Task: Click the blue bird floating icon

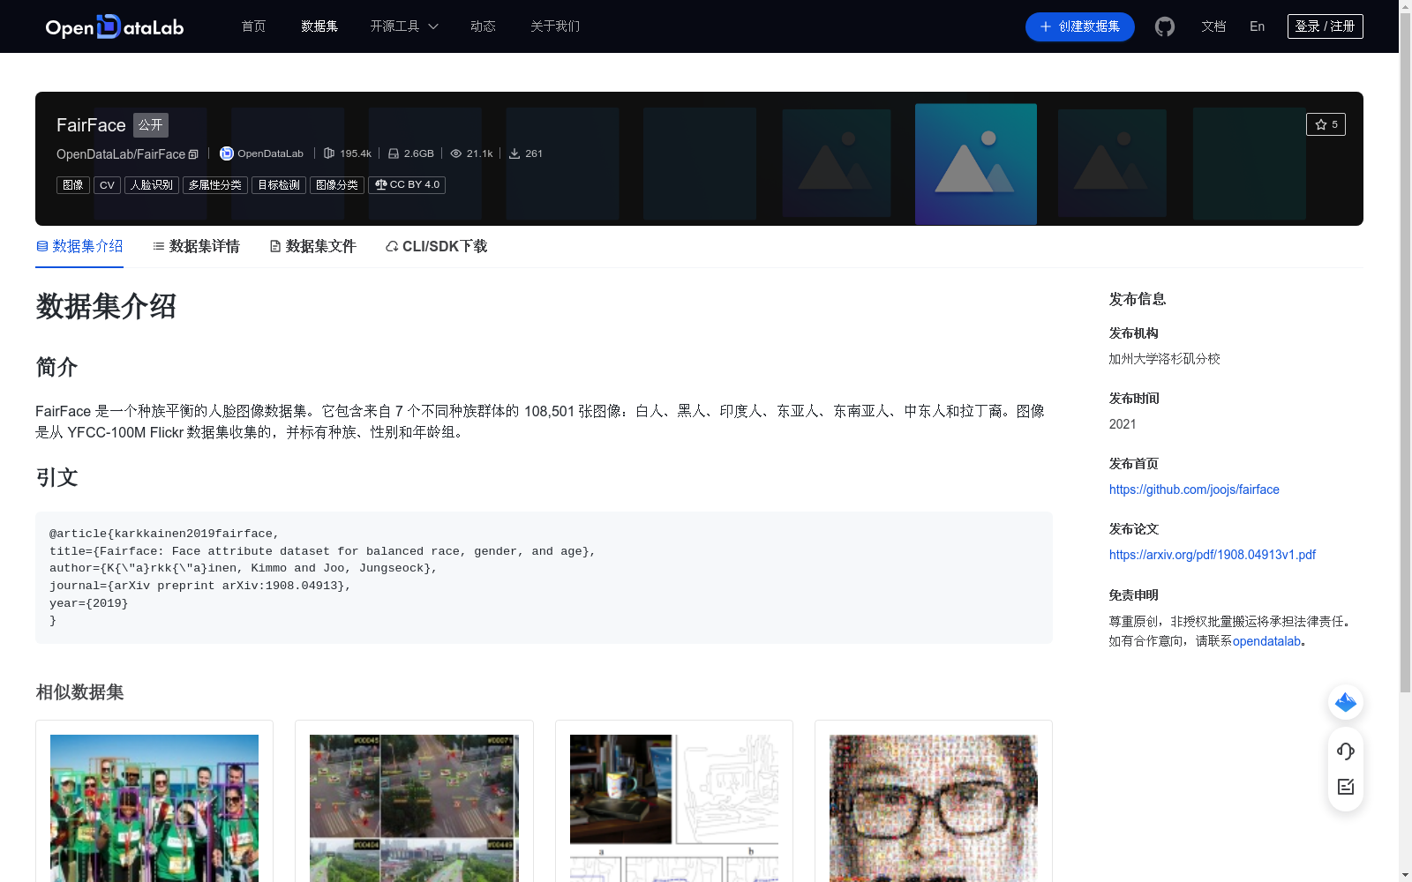Action: coord(1346,702)
